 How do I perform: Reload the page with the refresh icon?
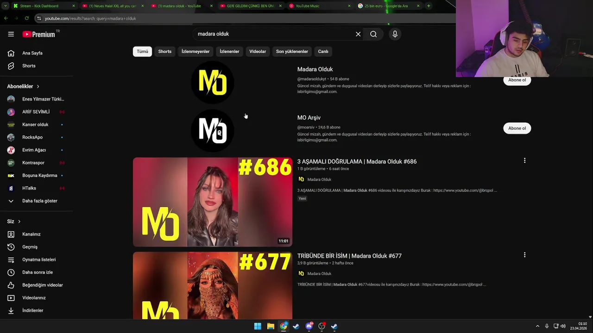(x=26, y=18)
